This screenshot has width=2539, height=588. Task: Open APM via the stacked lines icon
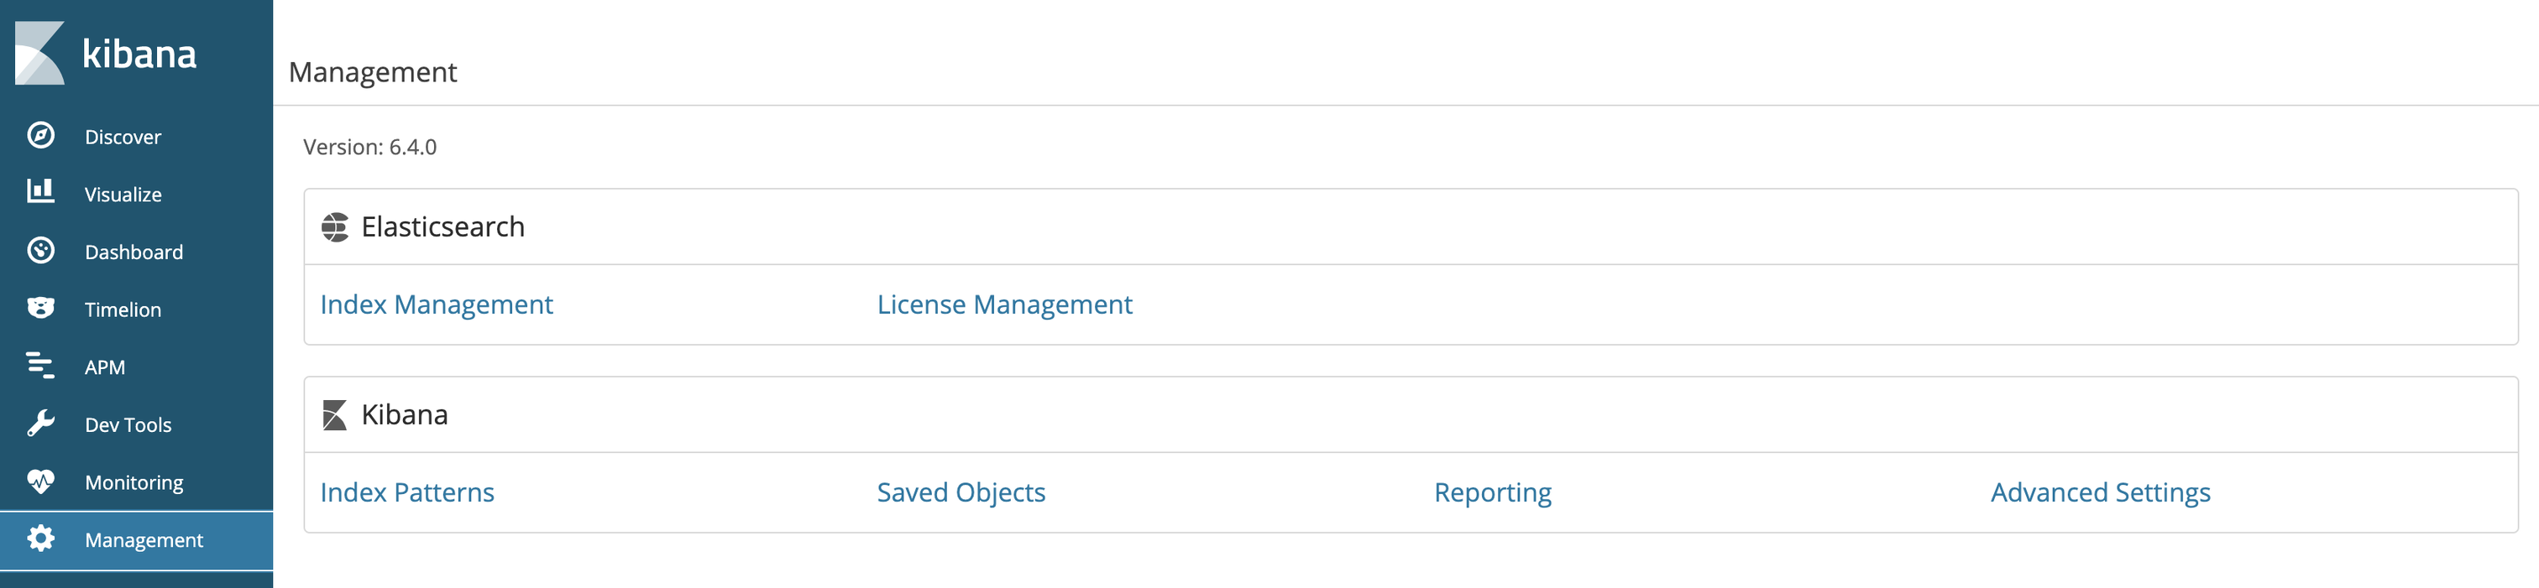pyautogui.click(x=40, y=366)
